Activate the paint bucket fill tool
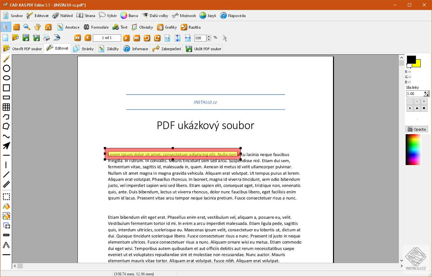Viewport: 432px width, 277px height. click(6, 206)
